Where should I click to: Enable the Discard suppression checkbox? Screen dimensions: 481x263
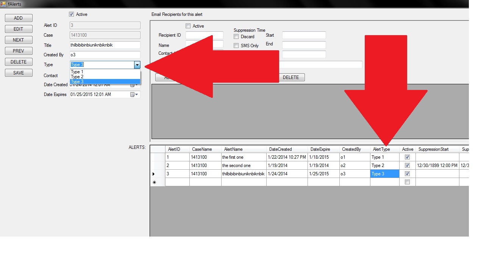236,37
